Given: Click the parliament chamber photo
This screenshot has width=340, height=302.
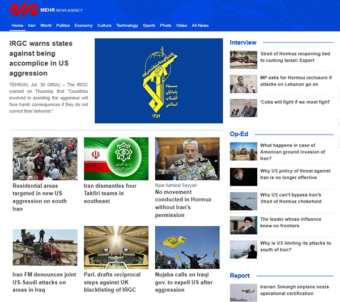Looking at the screenshot, I should 116,248.
